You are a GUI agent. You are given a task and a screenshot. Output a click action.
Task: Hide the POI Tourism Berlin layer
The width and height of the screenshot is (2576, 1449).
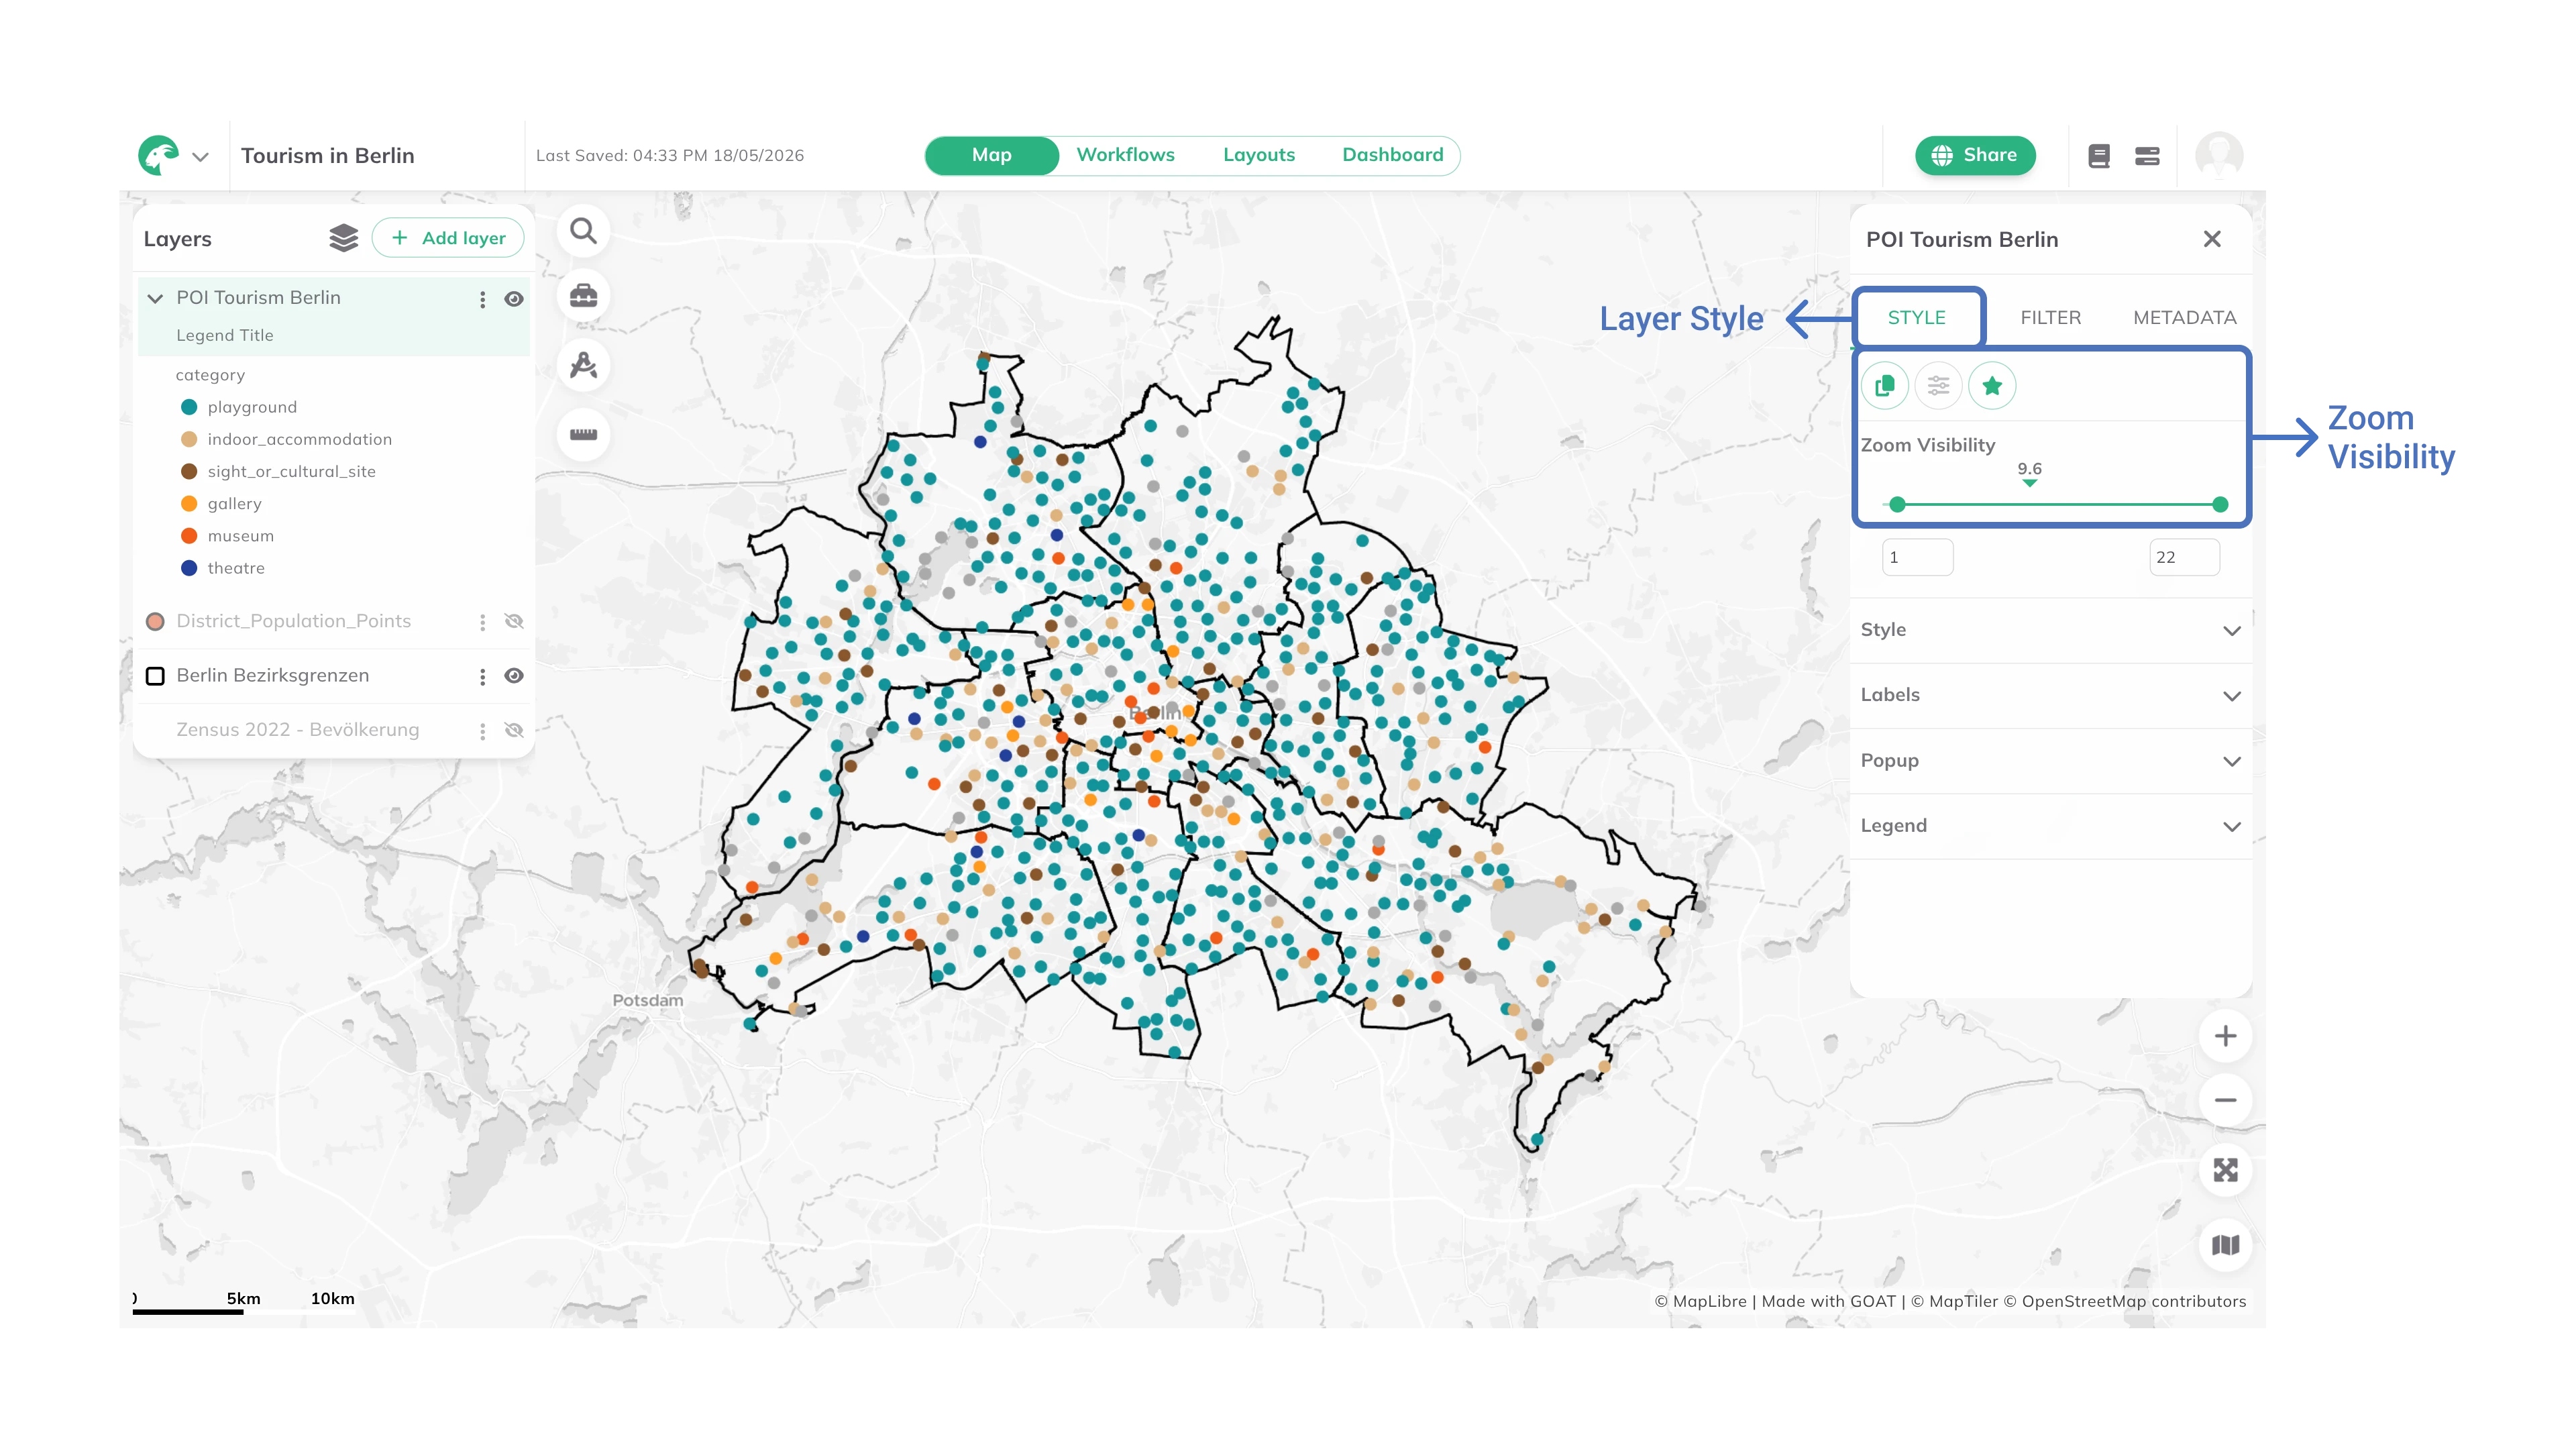[x=514, y=299]
